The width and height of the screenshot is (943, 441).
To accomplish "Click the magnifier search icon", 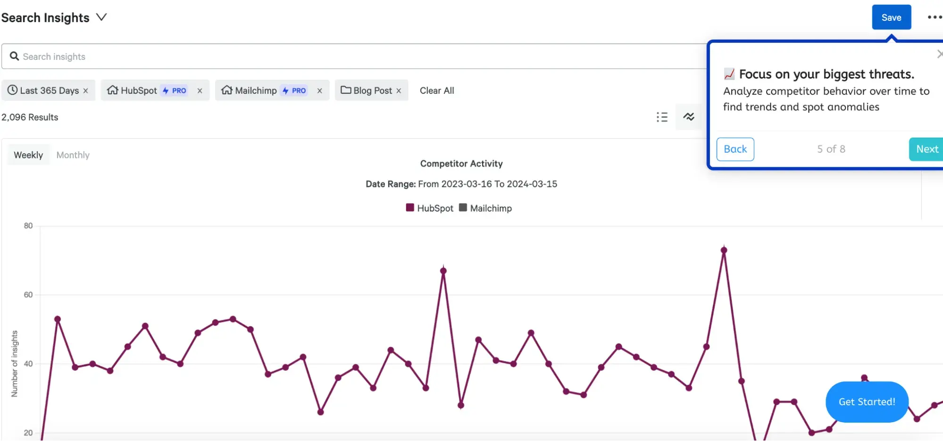I will [x=15, y=57].
